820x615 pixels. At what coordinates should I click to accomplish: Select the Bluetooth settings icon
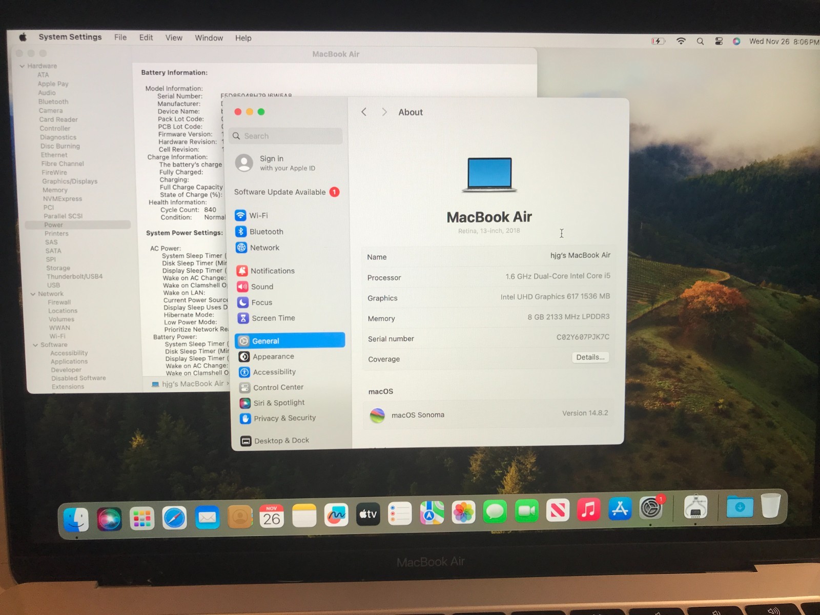pos(242,232)
